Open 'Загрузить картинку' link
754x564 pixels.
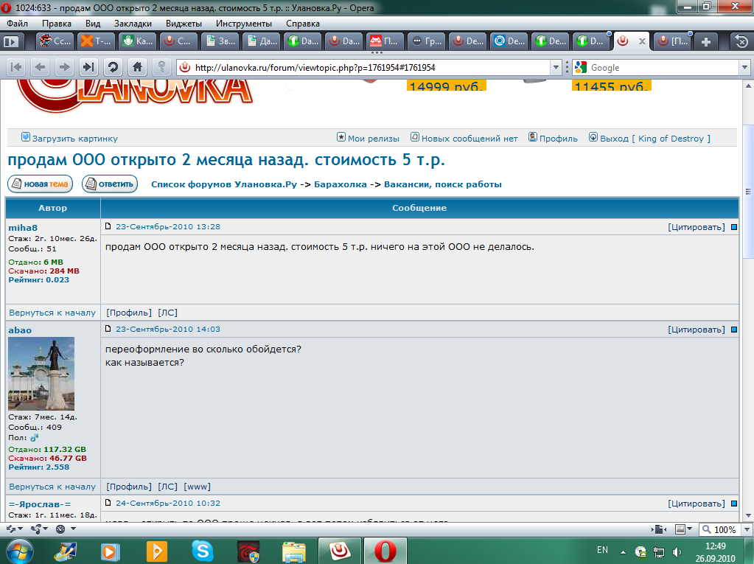(74, 139)
